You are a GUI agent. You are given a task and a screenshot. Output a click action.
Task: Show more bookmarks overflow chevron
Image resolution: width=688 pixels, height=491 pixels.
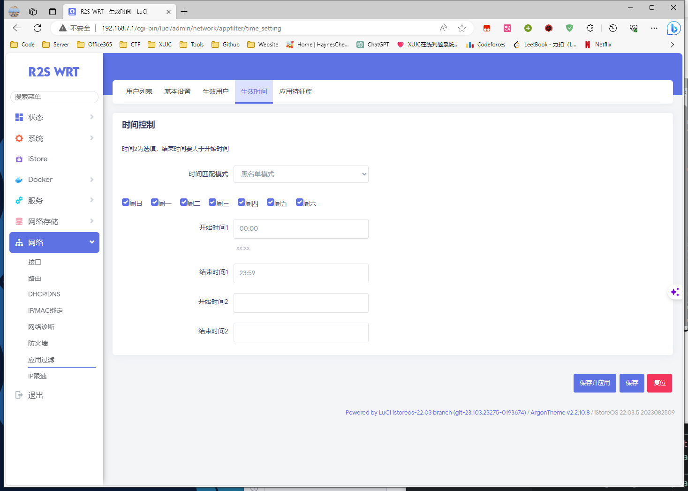click(x=672, y=45)
